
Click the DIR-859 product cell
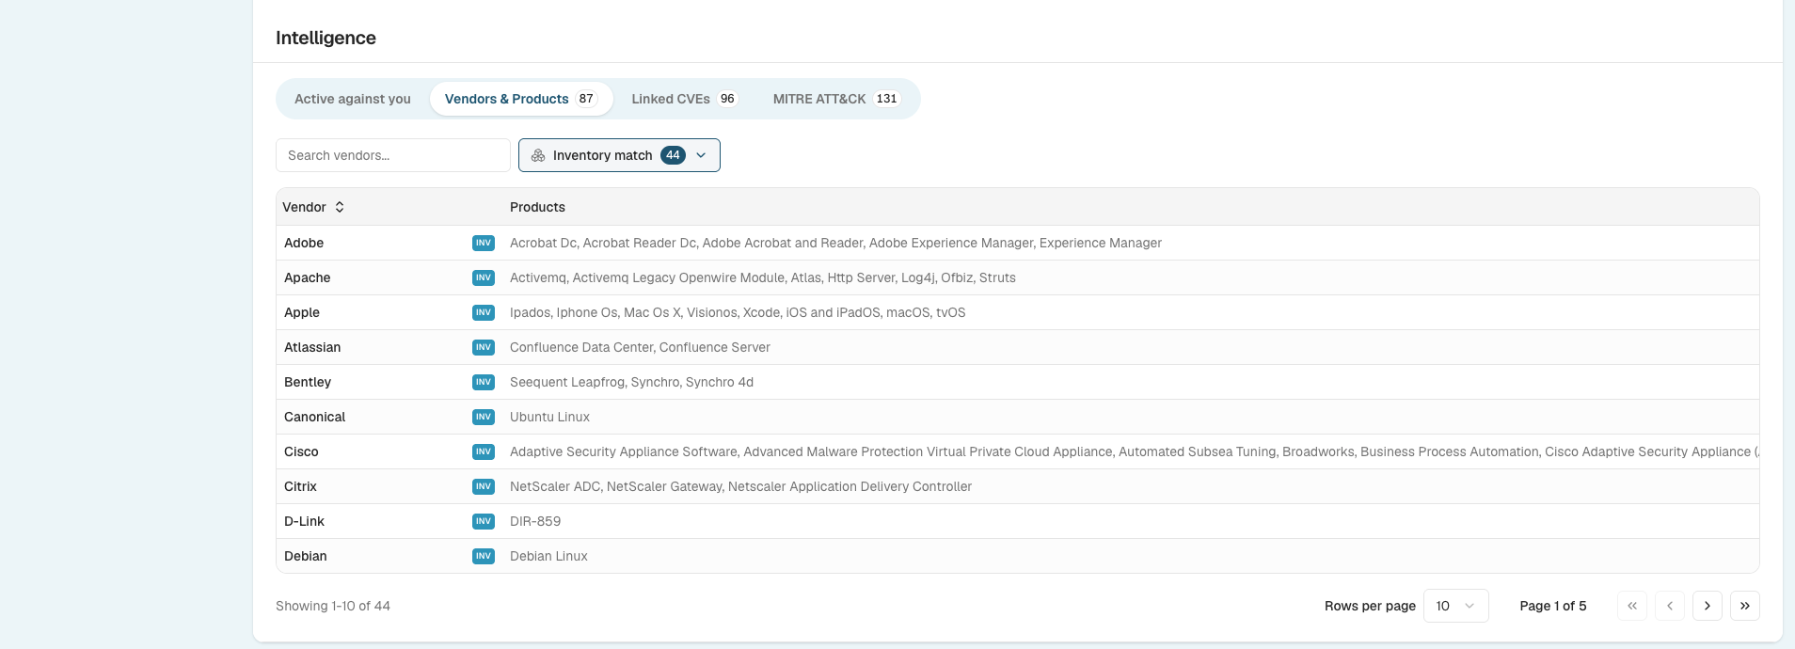[x=535, y=521]
